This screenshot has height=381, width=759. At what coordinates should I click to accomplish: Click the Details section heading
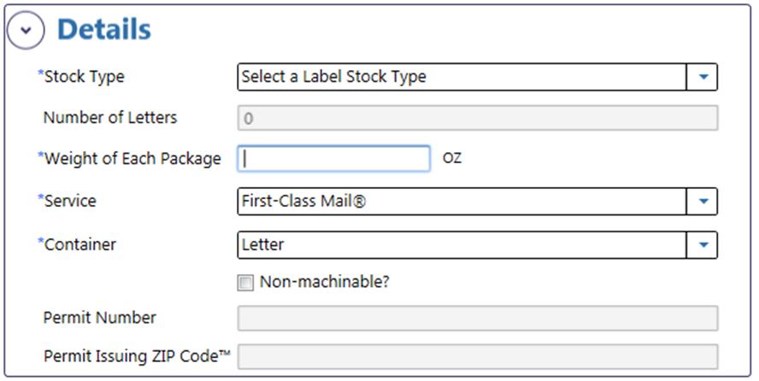[x=104, y=30]
